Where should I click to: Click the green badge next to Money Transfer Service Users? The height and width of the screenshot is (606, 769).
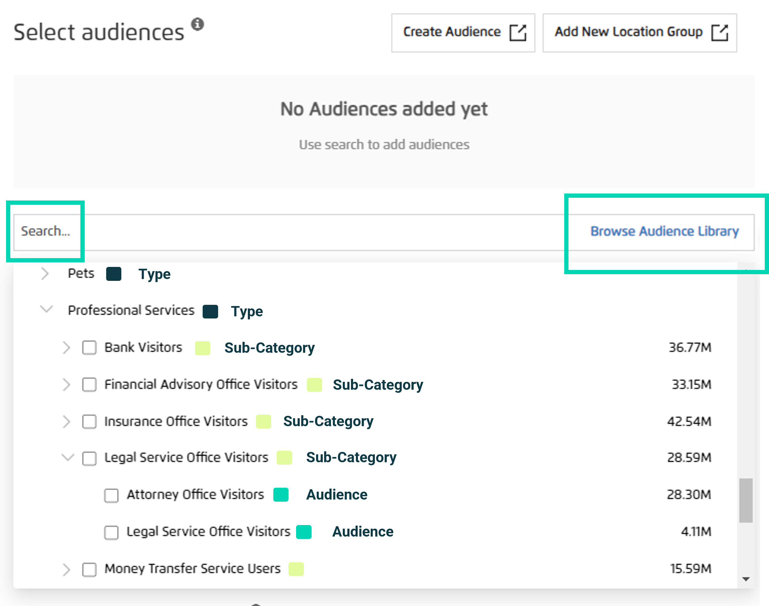296,569
